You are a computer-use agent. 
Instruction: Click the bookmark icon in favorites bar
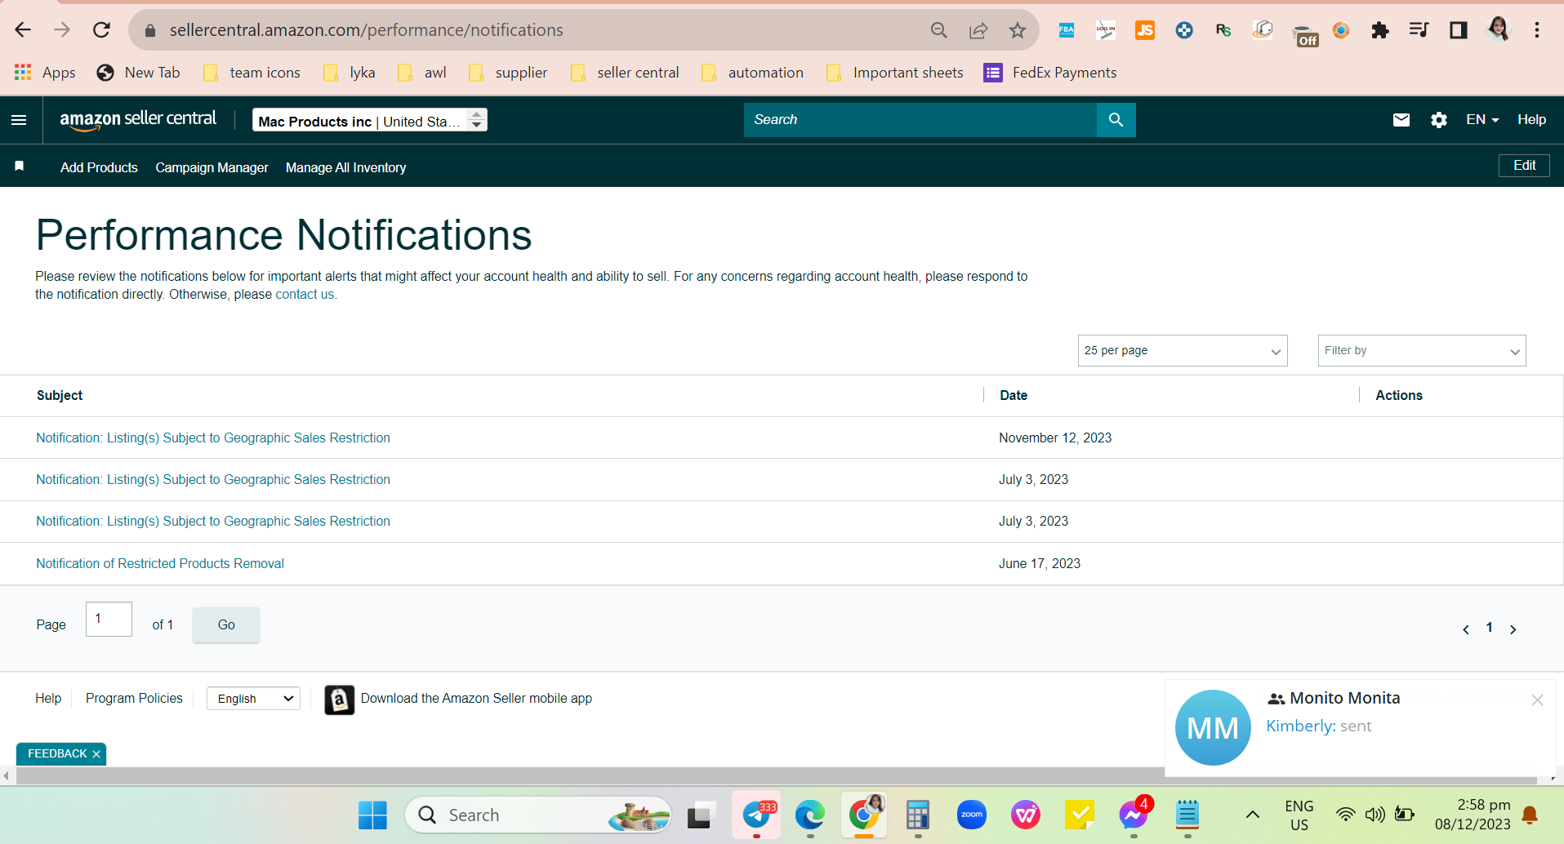click(20, 167)
